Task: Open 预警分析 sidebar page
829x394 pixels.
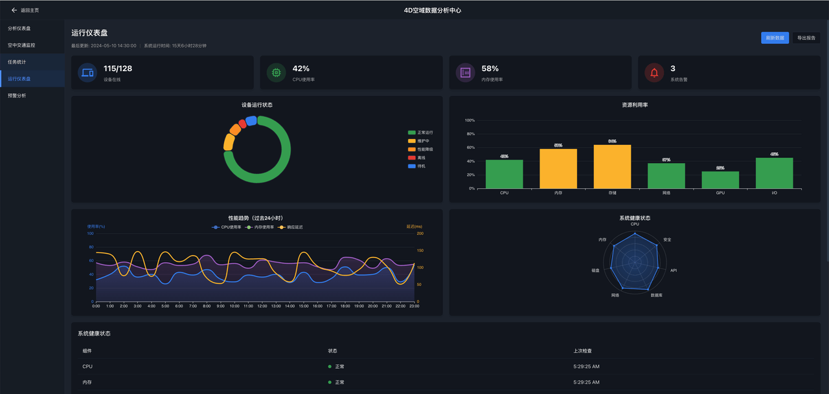Action: (x=17, y=96)
